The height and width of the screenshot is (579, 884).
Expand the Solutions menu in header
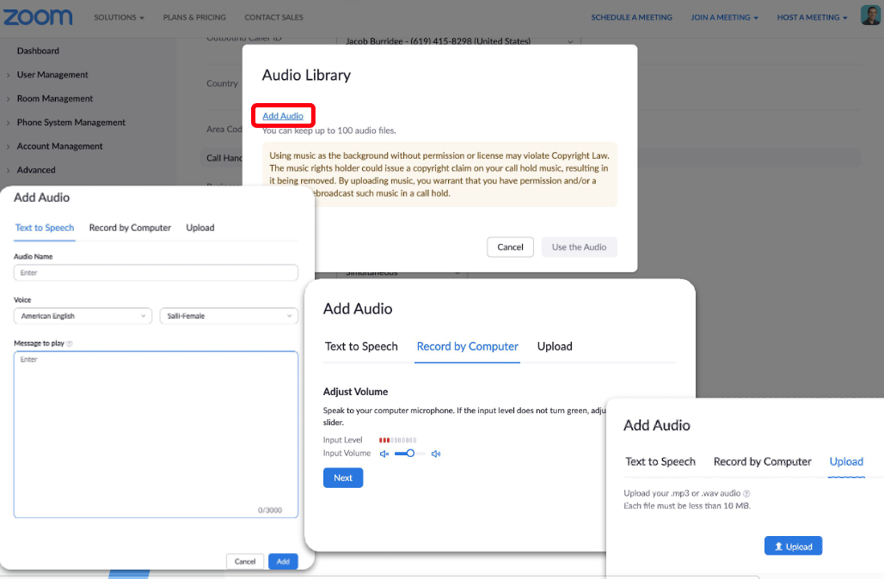point(119,17)
